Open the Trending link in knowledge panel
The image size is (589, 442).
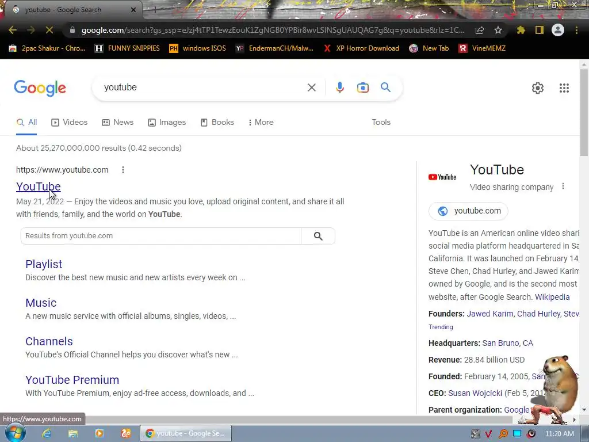[x=441, y=327]
